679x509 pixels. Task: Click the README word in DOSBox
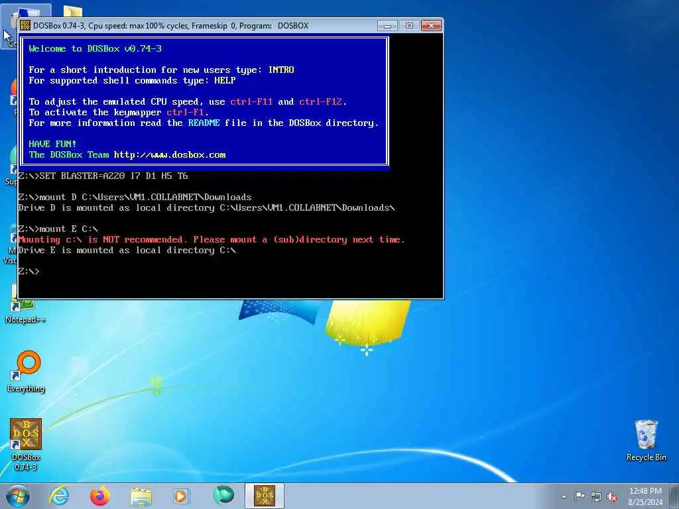click(204, 123)
